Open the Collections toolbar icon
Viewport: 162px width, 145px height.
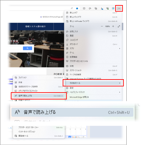click(96, 8)
